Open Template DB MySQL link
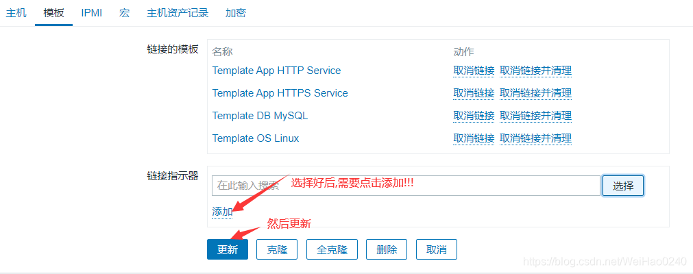The width and height of the screenshot is (693, 274). click(260, 116)
